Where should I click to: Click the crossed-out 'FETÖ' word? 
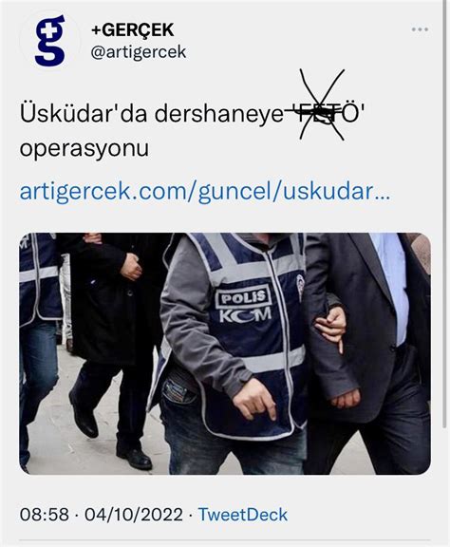coord(325,114)
